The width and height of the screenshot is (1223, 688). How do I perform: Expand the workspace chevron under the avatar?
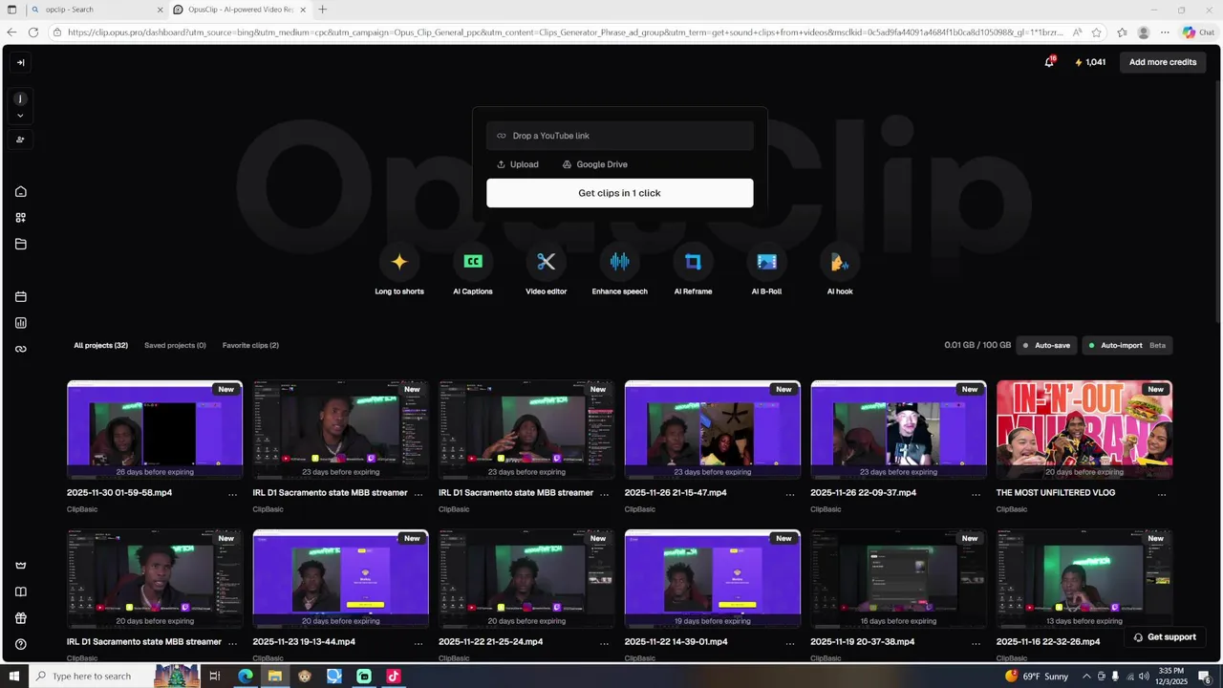(20, 116)
